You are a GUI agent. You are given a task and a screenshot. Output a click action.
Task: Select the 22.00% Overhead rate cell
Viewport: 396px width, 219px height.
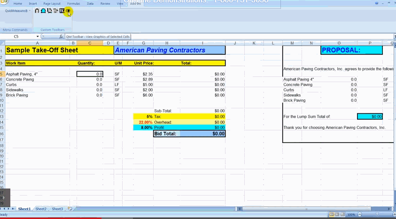pos(143,122)
